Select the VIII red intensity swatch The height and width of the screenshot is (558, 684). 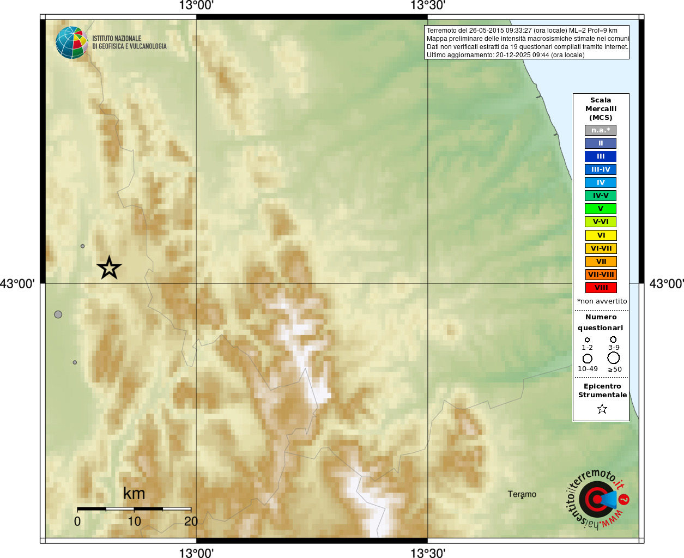click(x=601, y=288)
